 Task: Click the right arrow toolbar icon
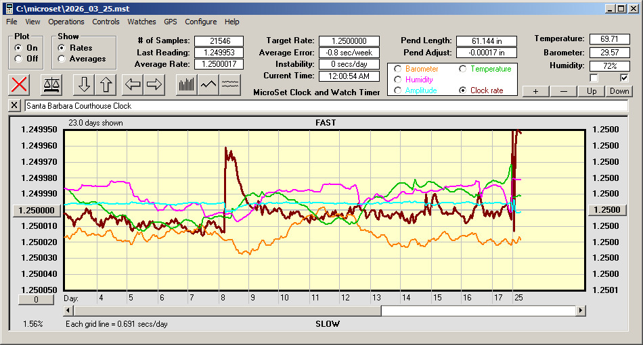[x=154, y=84]
